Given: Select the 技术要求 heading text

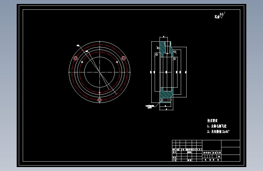Looking at the screenshot, I should point(212,121).
